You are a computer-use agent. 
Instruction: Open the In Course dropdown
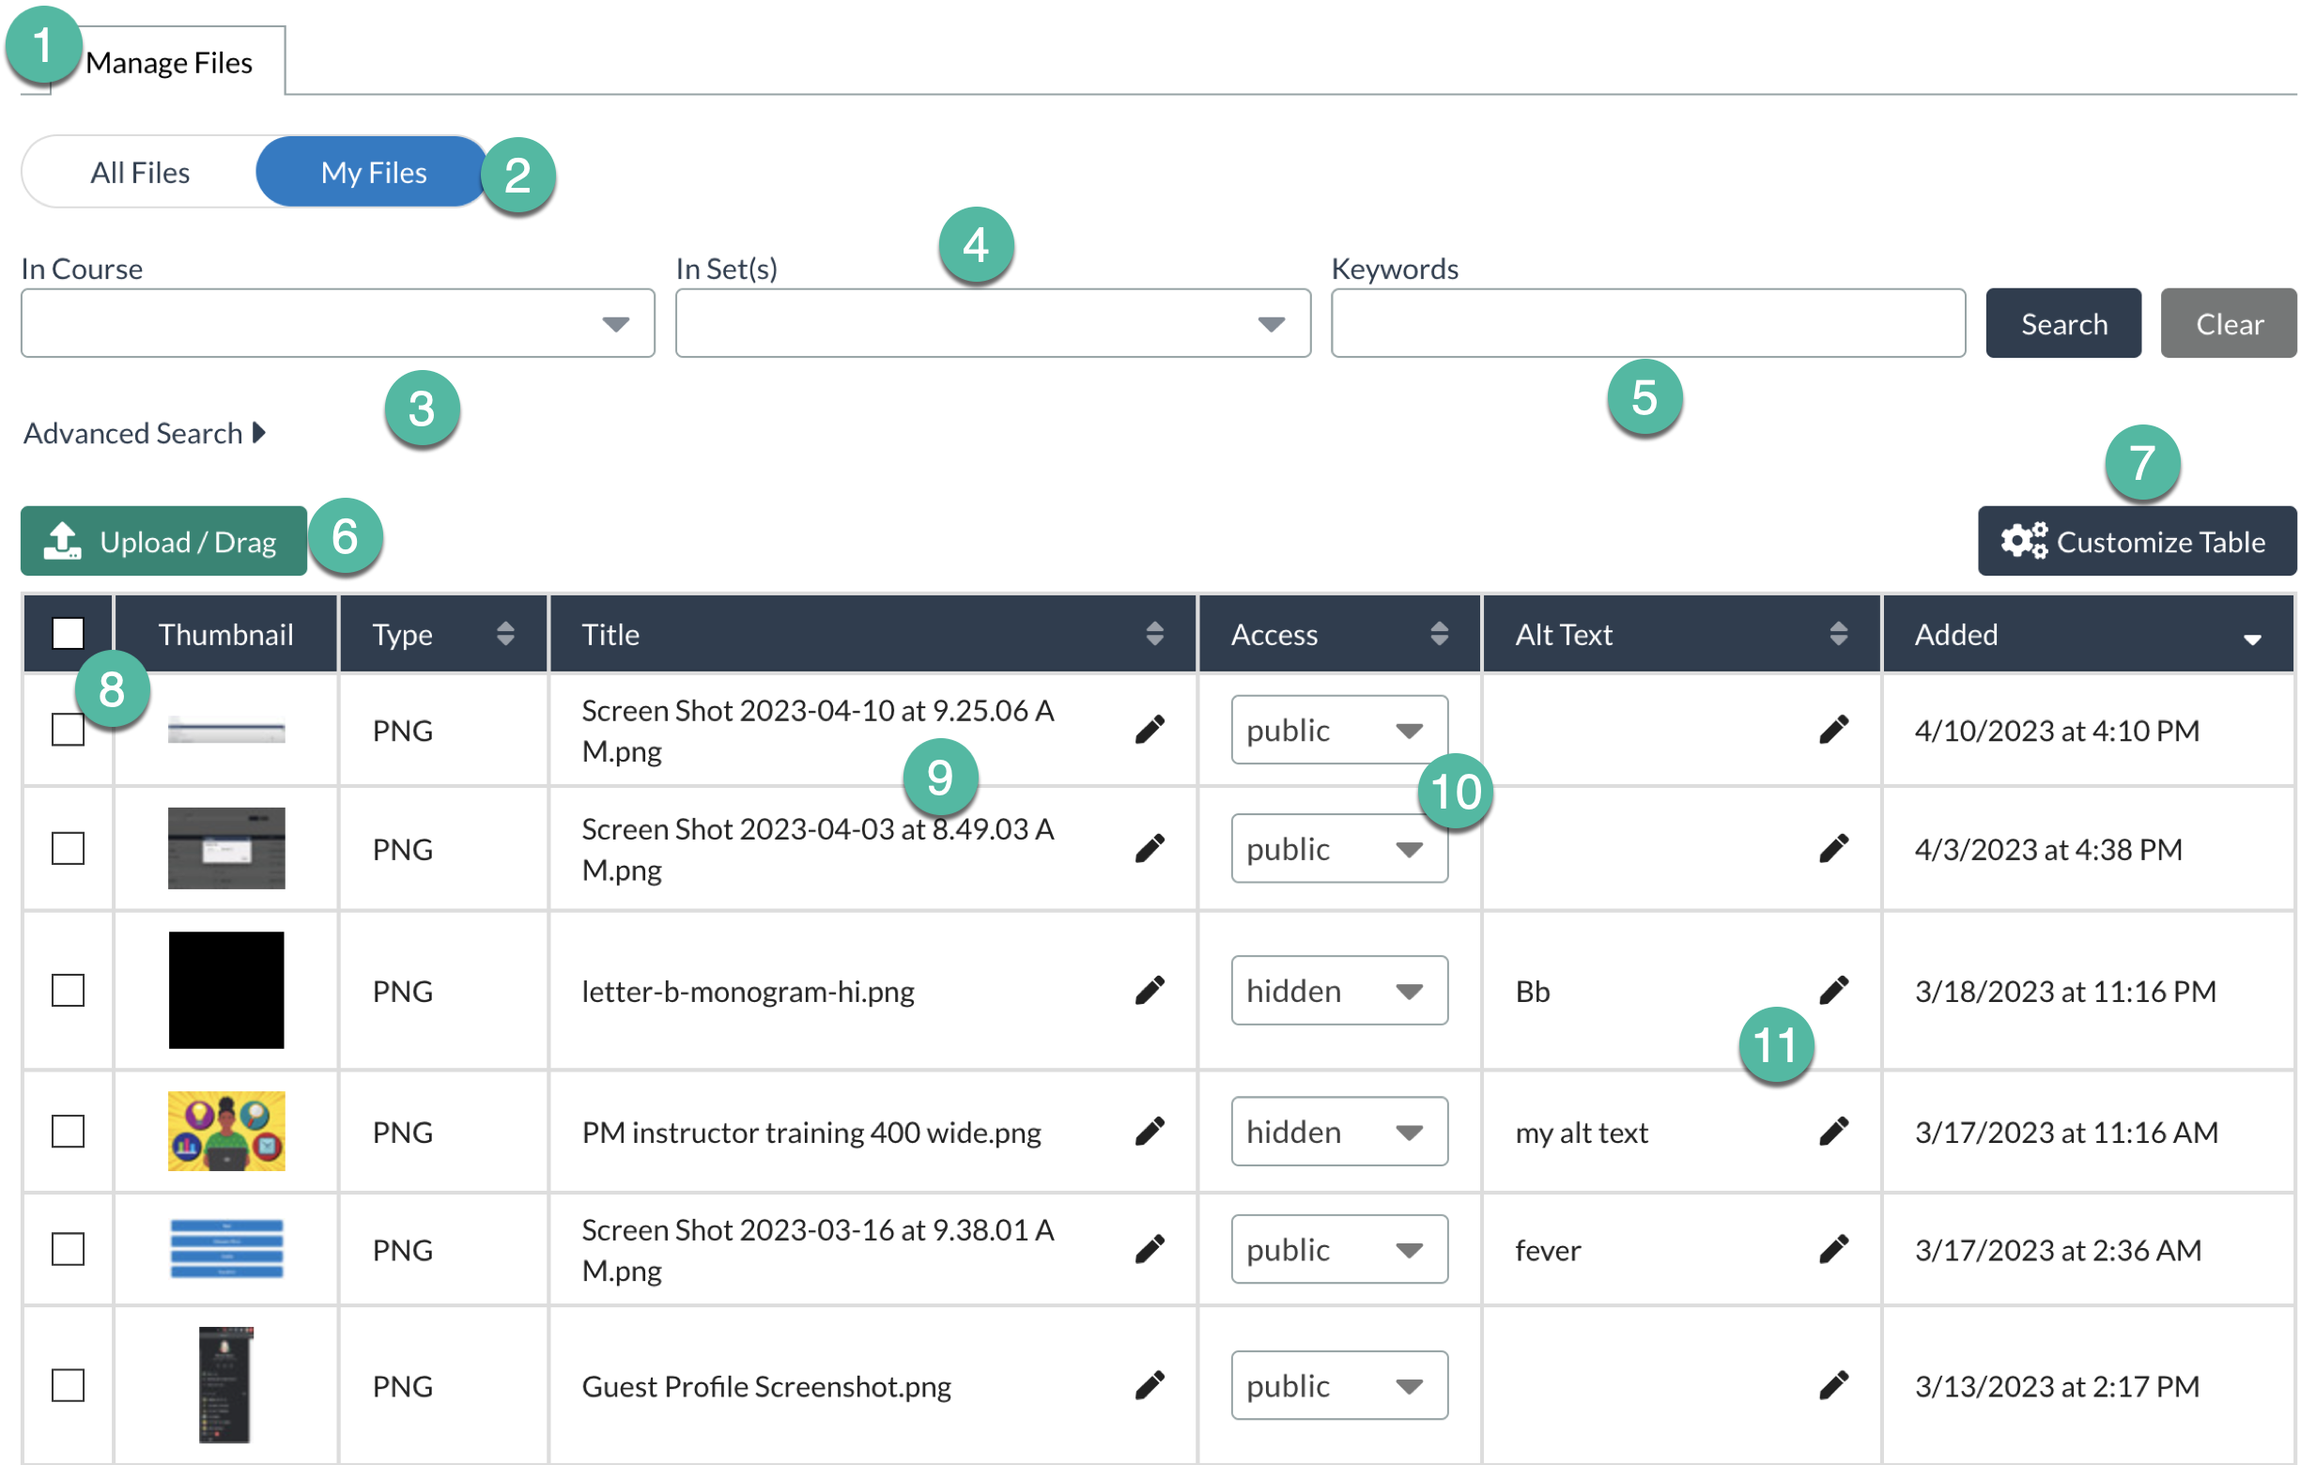coord(337,323)
